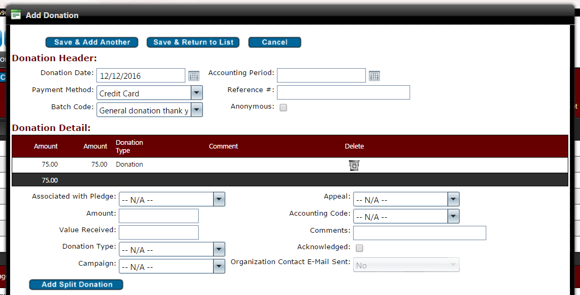This screenshot has height=295, width=580.
Task: Expand the Payment Method dropdown
Action: click(x=197, y=93)
